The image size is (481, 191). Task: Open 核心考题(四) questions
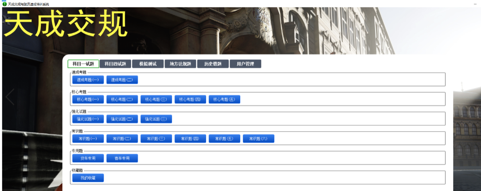(x=191, y=99)
